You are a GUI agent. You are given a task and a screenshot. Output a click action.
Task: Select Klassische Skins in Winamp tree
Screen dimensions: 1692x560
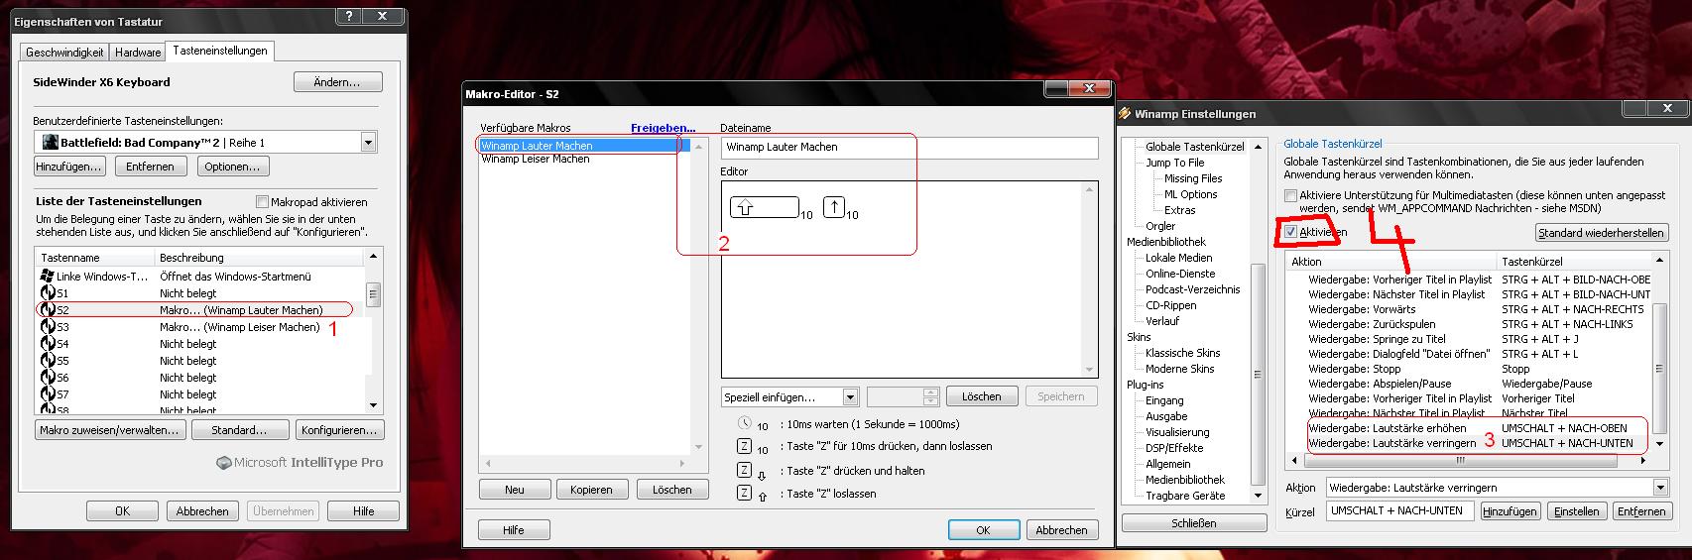1182,353
